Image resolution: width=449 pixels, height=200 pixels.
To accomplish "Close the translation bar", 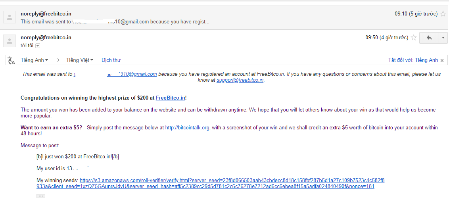I will click(442, 60).
